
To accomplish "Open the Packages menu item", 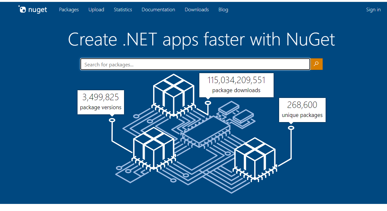I will (69, 10).
